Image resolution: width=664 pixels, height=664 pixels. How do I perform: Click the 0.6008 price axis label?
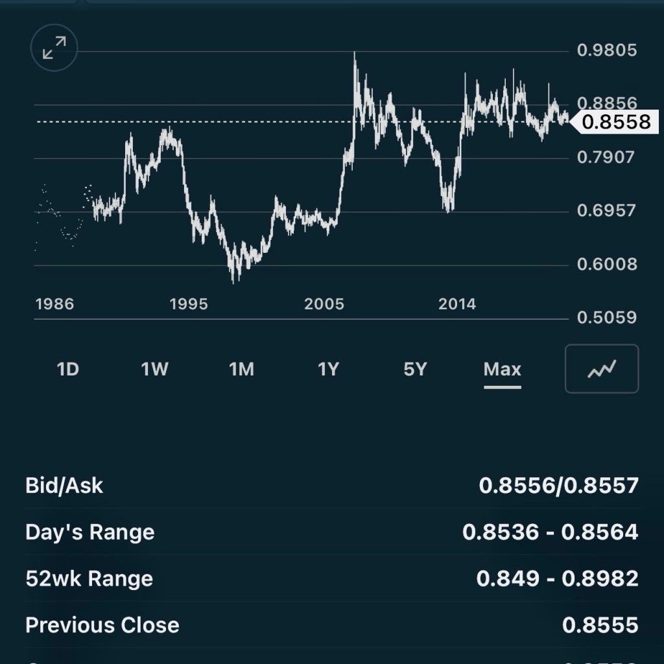pos(607,265)
